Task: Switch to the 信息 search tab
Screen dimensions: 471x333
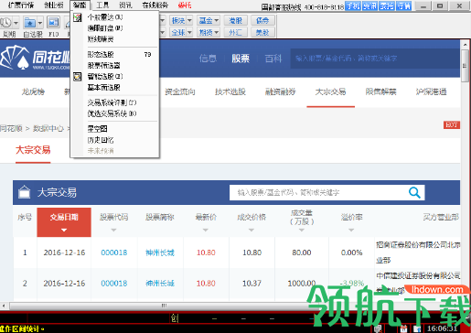Action: 208,59
